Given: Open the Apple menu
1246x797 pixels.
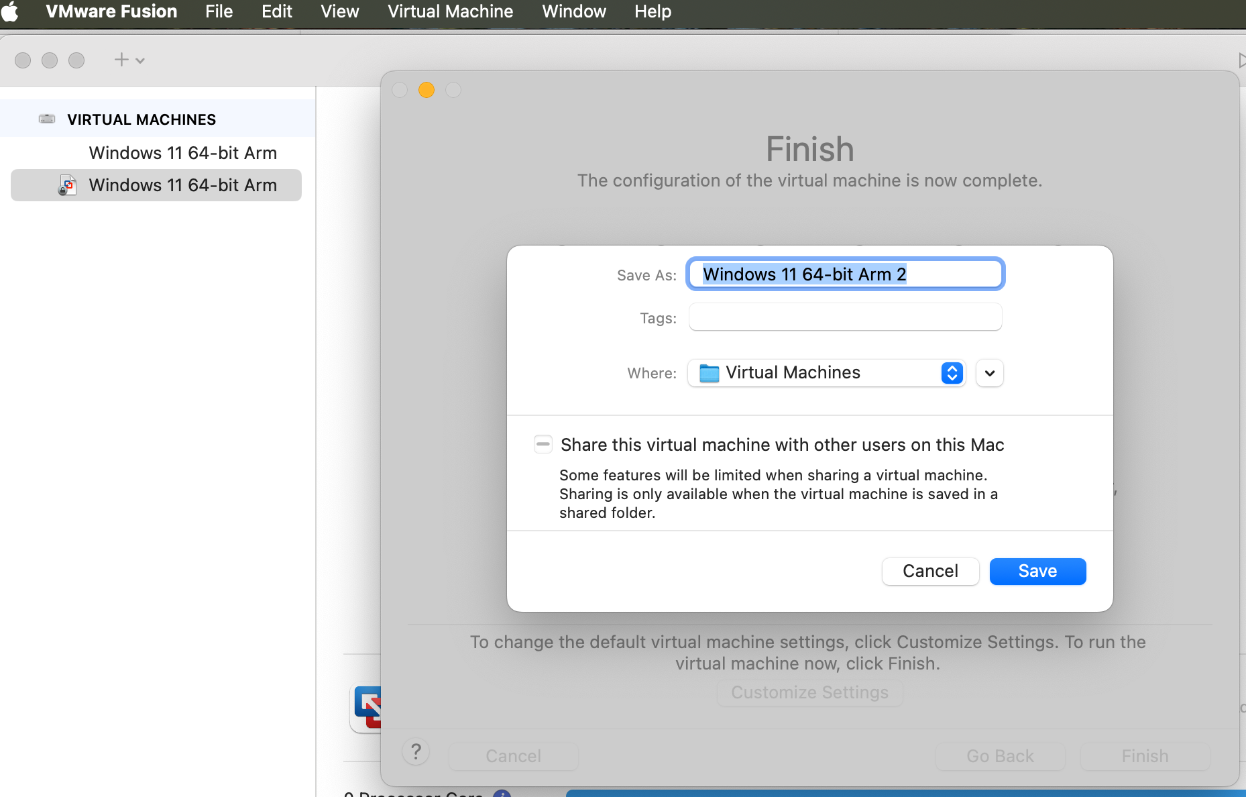Looking at the screenshot, I should (x=9, y=11).
